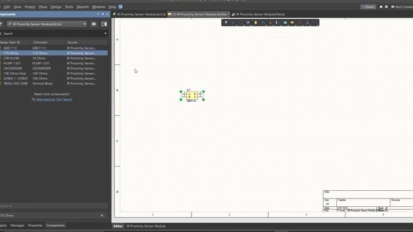
Task: Open the Reports menu
Action: click(83, 7)
